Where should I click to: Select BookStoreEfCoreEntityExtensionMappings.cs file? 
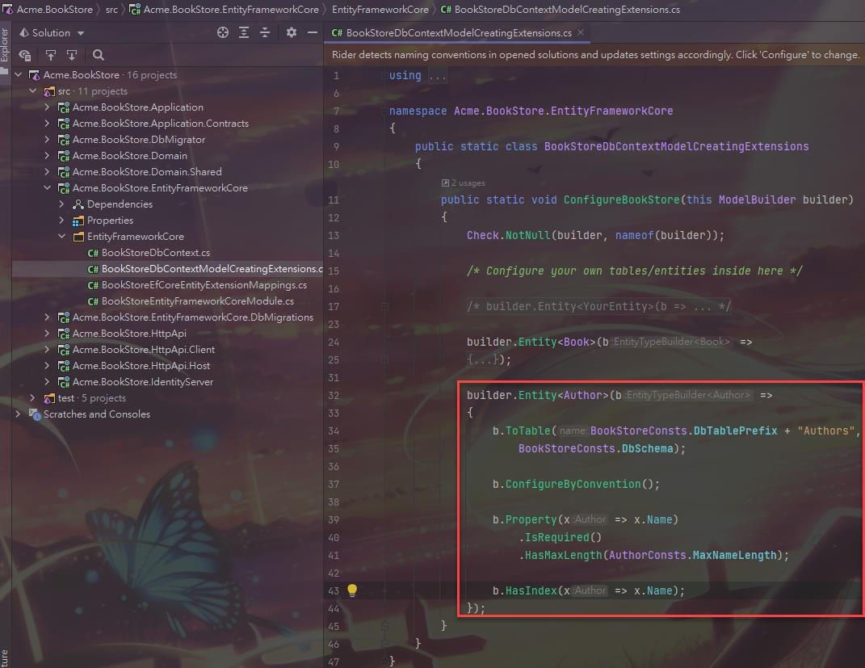click(x=204, y=285)
